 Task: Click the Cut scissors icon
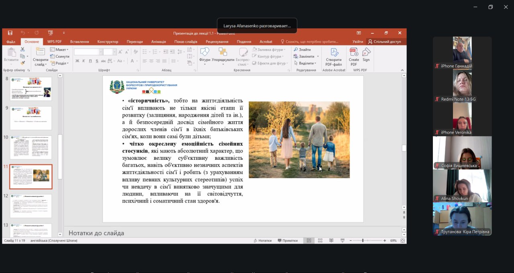point(22,49)
